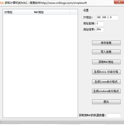Select the 地址结束 field with 254
The height and width of the screenshot is (125, 124).
pyautogui.click(x=100, y=30)
